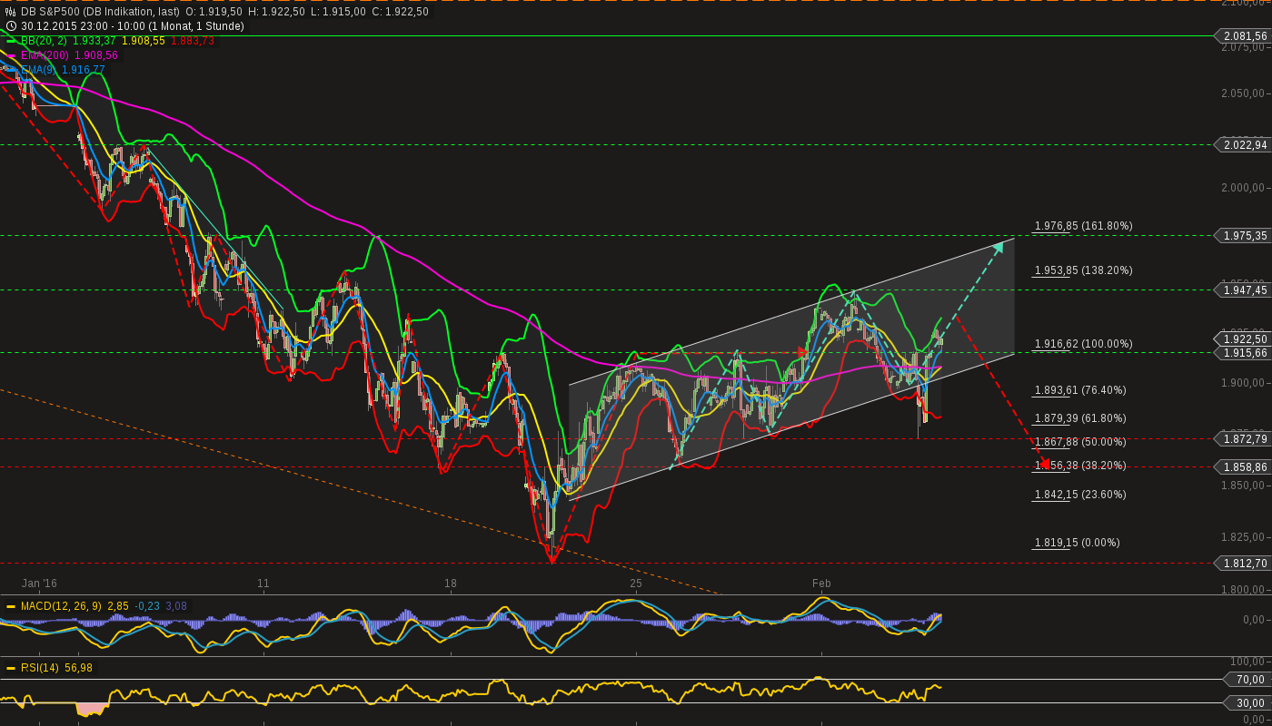Select the 1.922,50 price label on the right axis
Image resolution: width=1272 pixels, height=726 pixels.
pos(1243,338)
